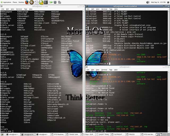Viewport: 170px width, 136px height.
Task: Open the white document launcher in the panel
Action: 36,2
